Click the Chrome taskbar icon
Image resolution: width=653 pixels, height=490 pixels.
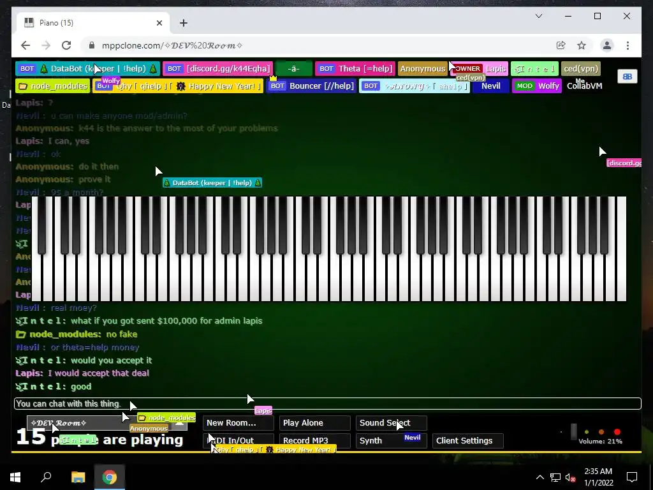[x=110, y=477]
